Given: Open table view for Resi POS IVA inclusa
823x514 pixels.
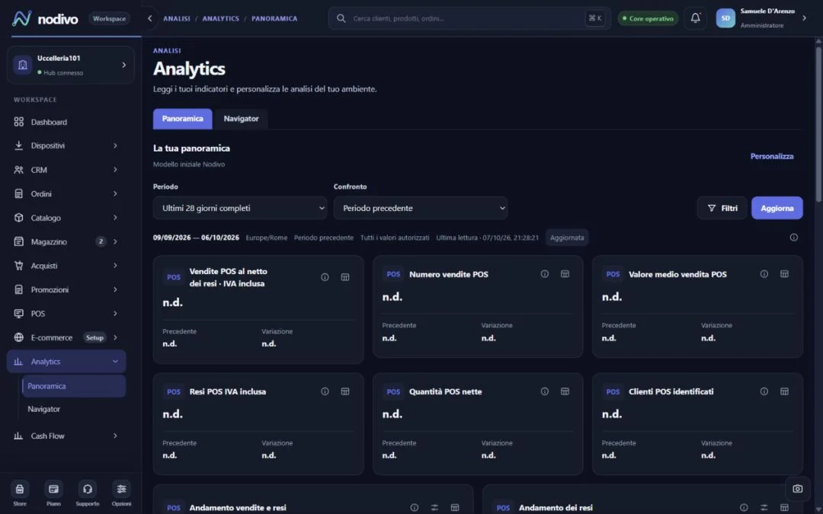Looking at the screenshot, I should tap(345, 392).
